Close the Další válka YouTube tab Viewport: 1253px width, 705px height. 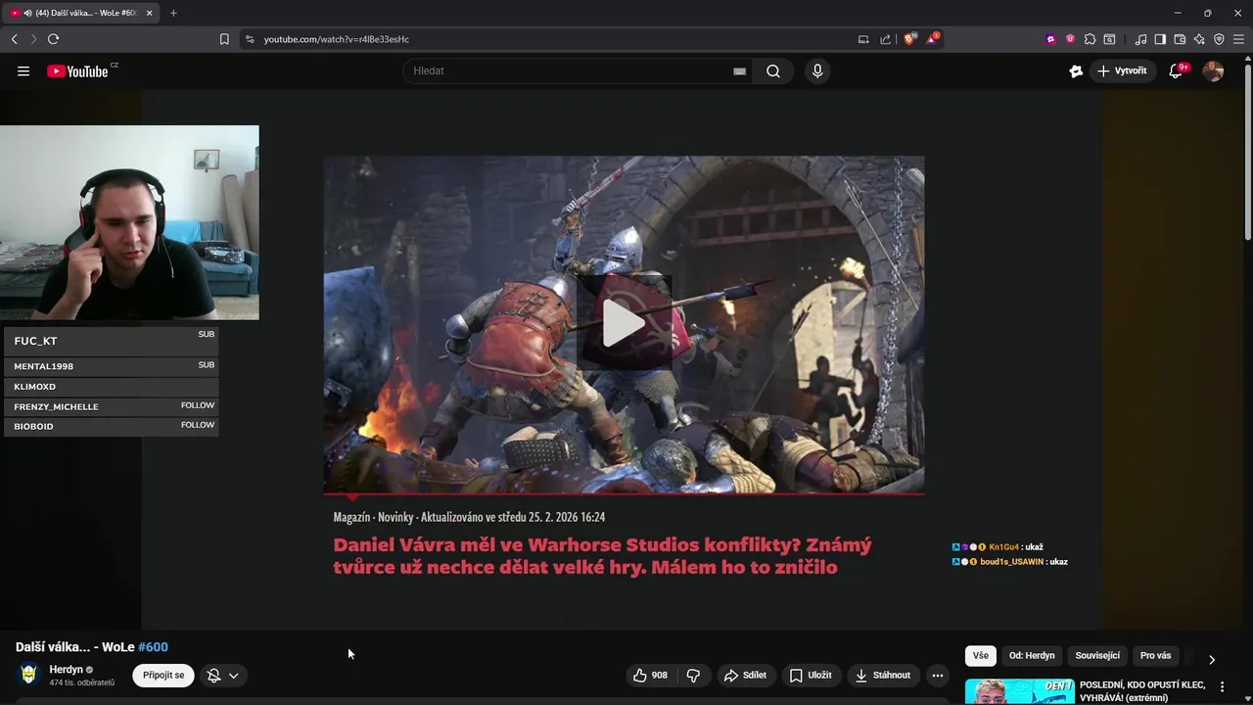pos(150,13)
